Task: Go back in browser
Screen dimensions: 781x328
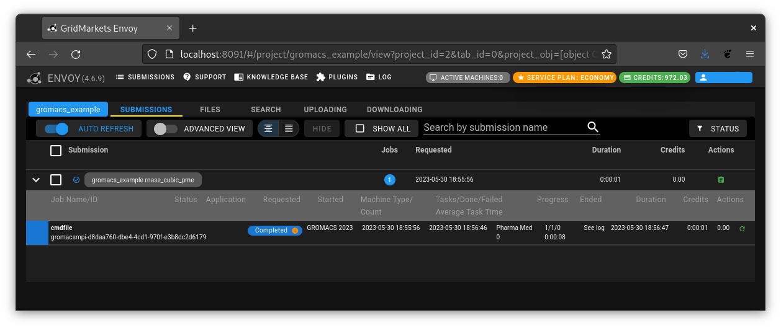Action: (31, 55)
